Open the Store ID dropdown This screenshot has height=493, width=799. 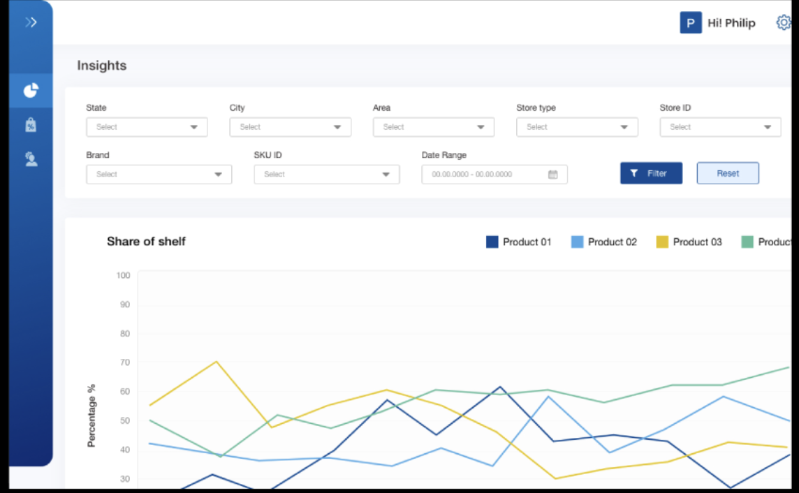(x=720, y=127)
